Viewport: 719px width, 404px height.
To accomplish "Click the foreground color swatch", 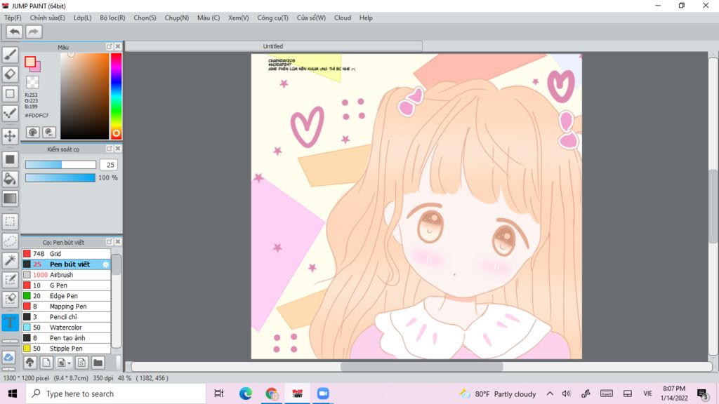I will tap(30, 62).
